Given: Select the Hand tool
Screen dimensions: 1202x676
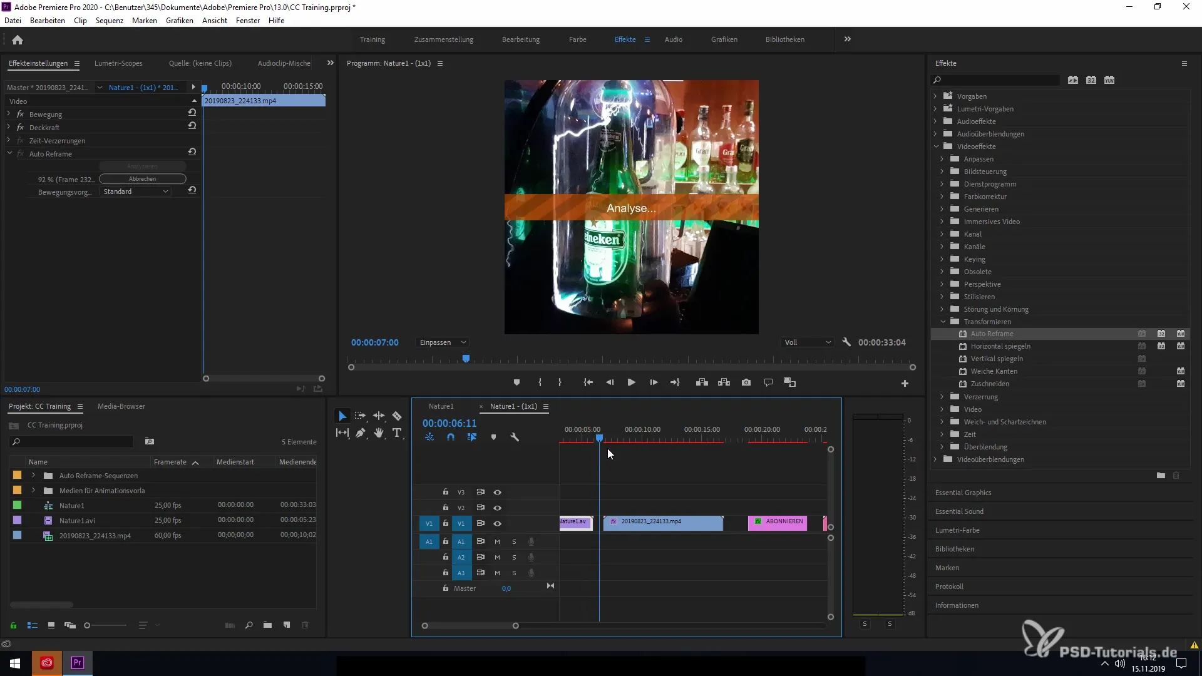Looking at the screenshot, I should pyautogui.click(x=379, y=433).
